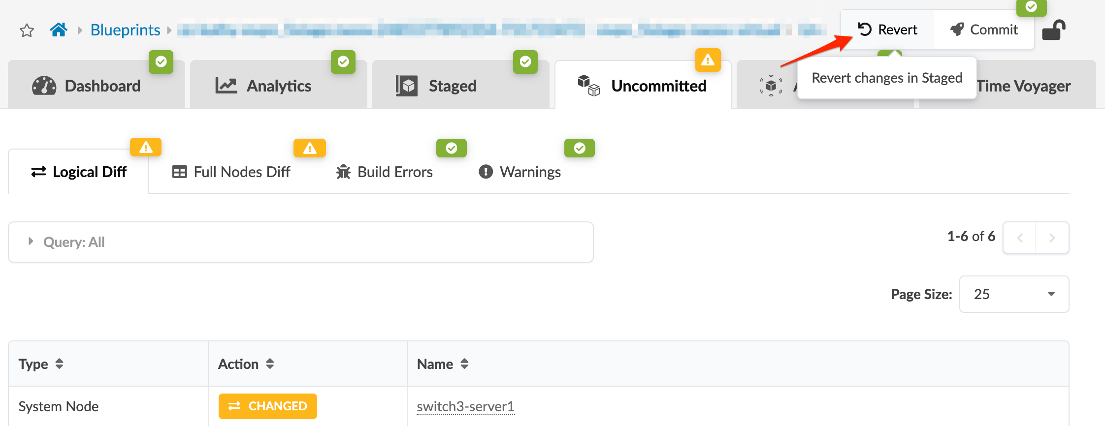
Task: Switch to the Analytics tab
Action: 279,86
